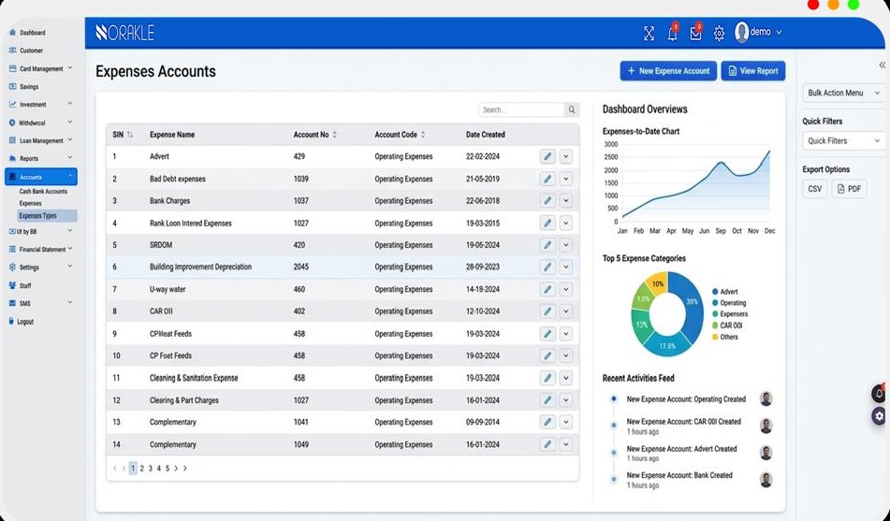Viewport: 890px width, 521px height.
Task: Click the New Expense Account button
Action: [x=668, y=71]
